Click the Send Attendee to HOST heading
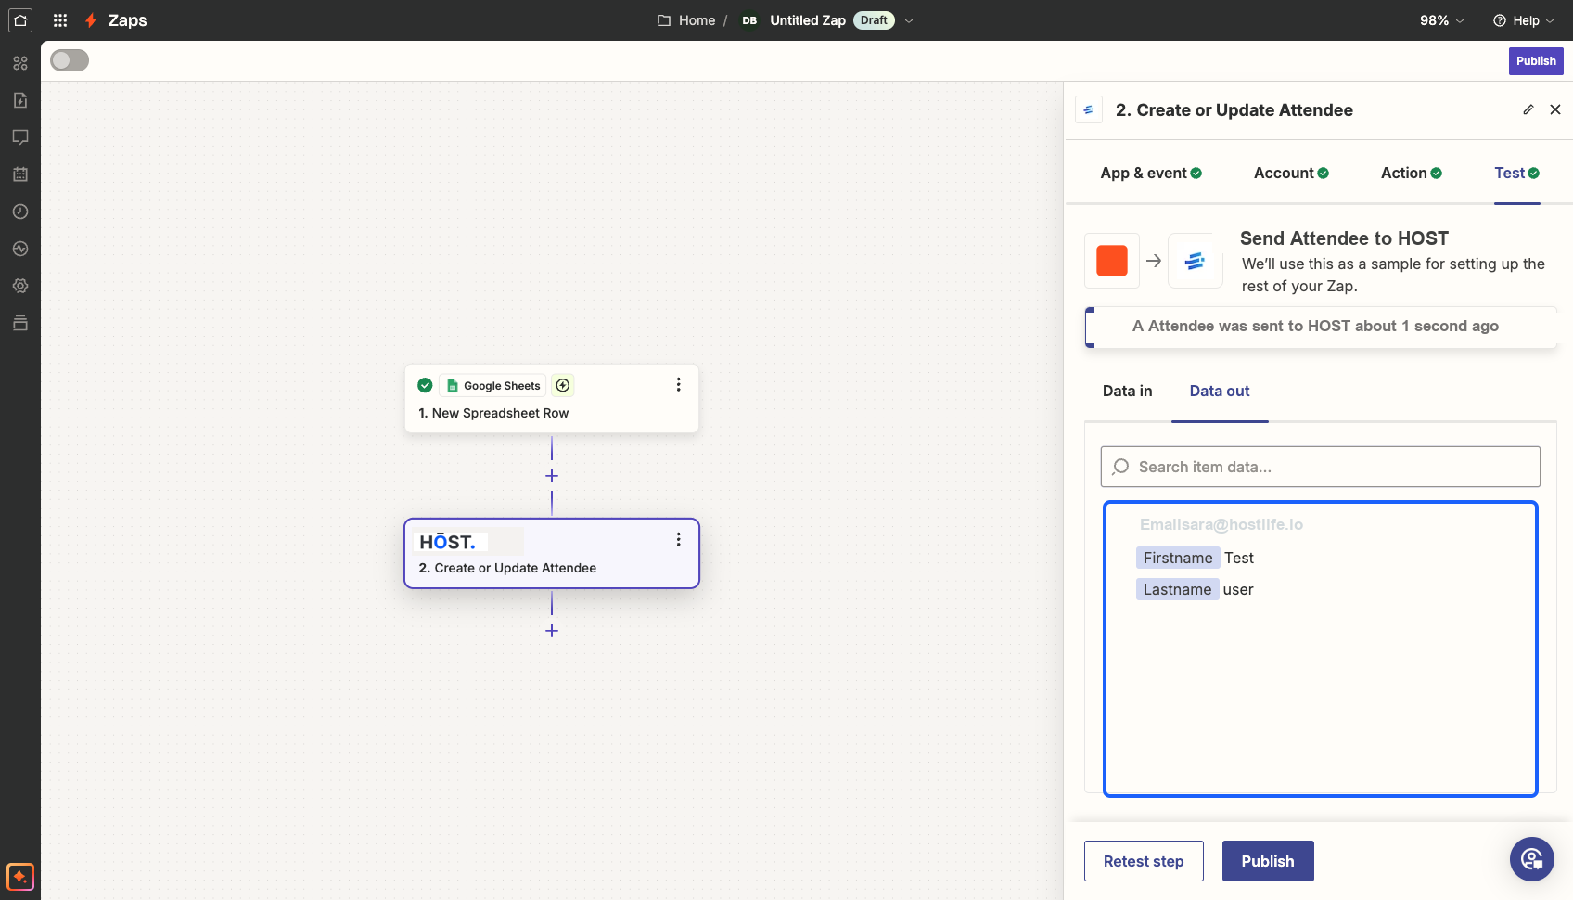 point(1344,238)
